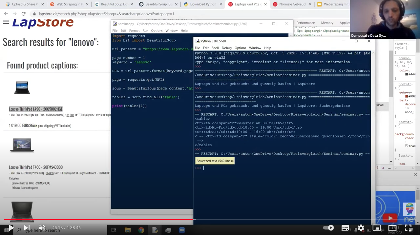Minimize the seminar.py editor window
This screenshot has width=420, height=235.
click(x=261, y=24)
